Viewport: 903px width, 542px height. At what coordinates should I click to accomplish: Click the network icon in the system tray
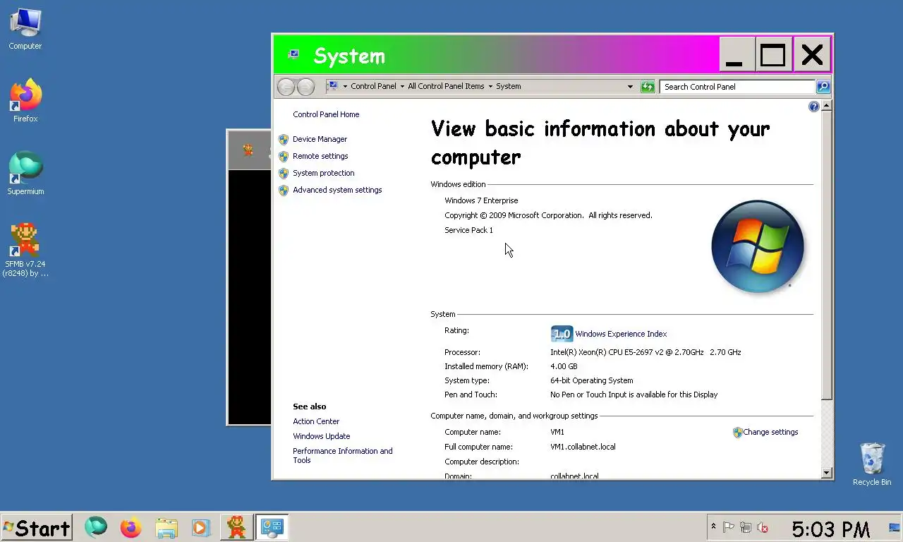(745, 527)
